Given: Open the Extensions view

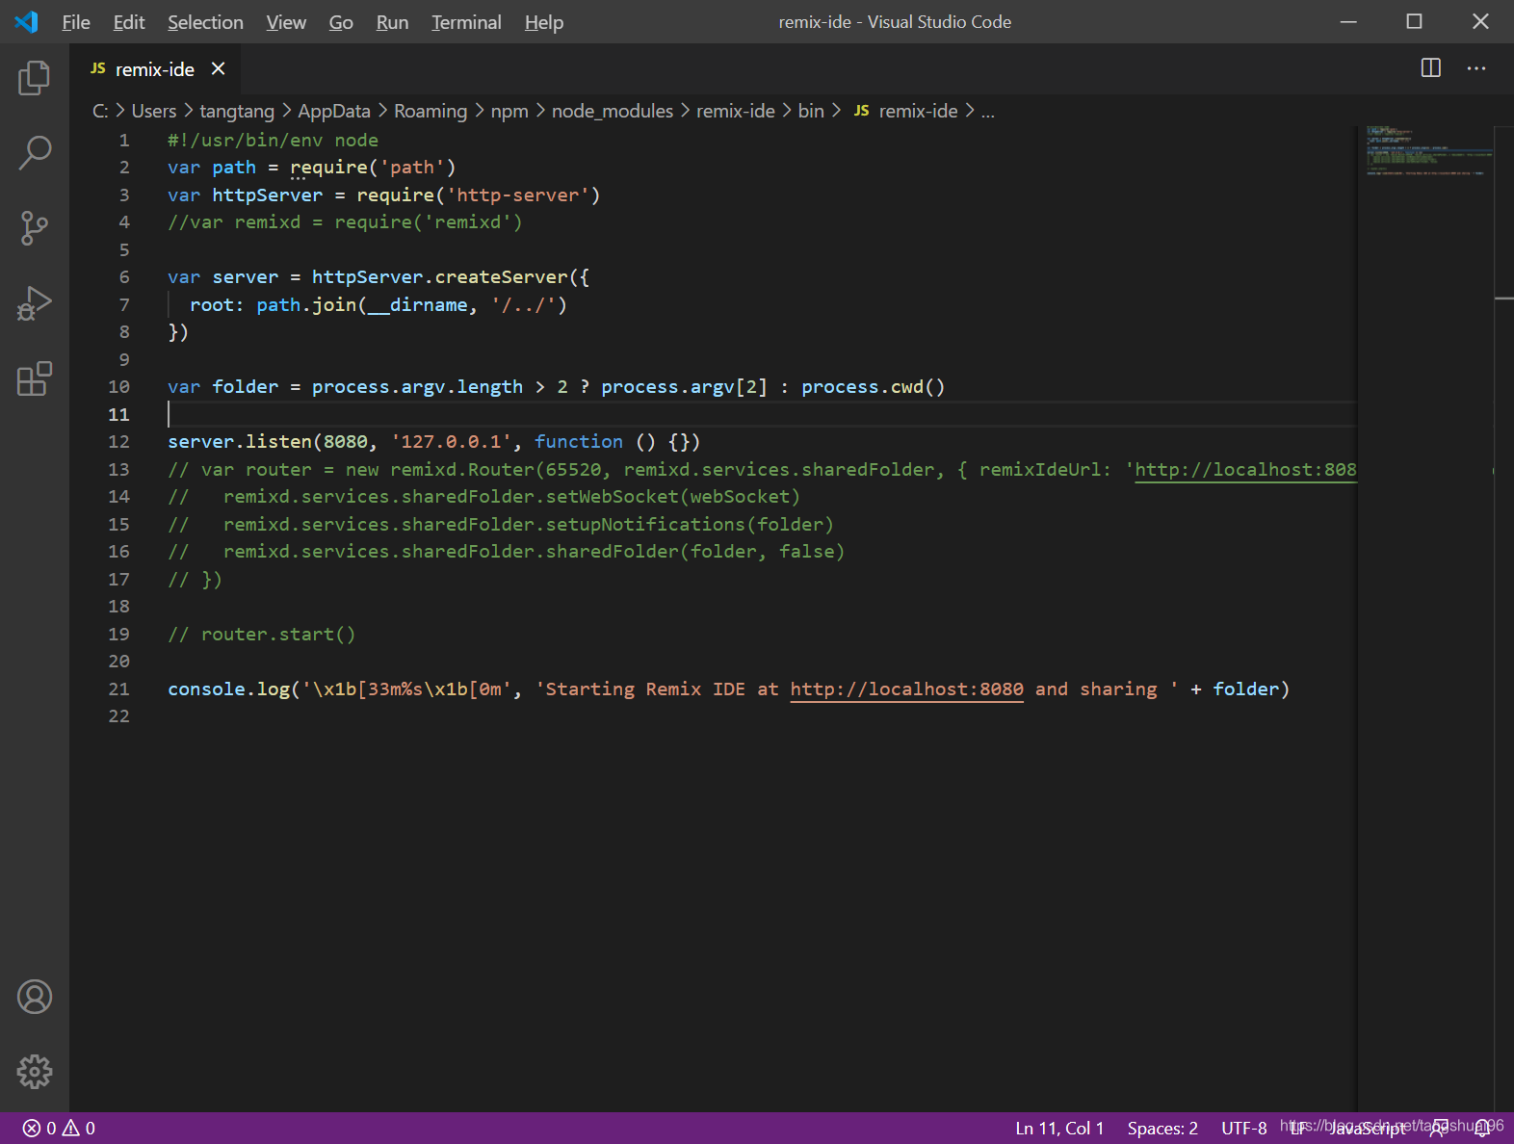Looking at the screenshot, I should [x=35, y=378].
